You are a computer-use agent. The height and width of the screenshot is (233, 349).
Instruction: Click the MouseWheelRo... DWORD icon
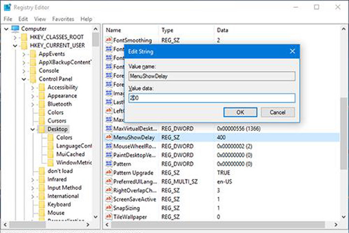109,146
